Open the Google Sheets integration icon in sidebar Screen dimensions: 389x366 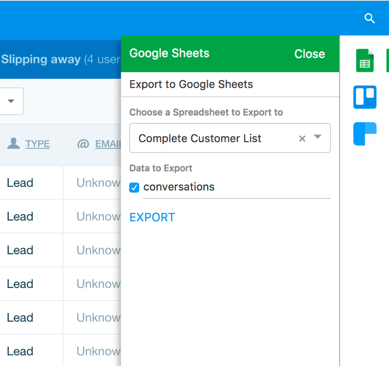pyautogui.click(x=365, y=60)
